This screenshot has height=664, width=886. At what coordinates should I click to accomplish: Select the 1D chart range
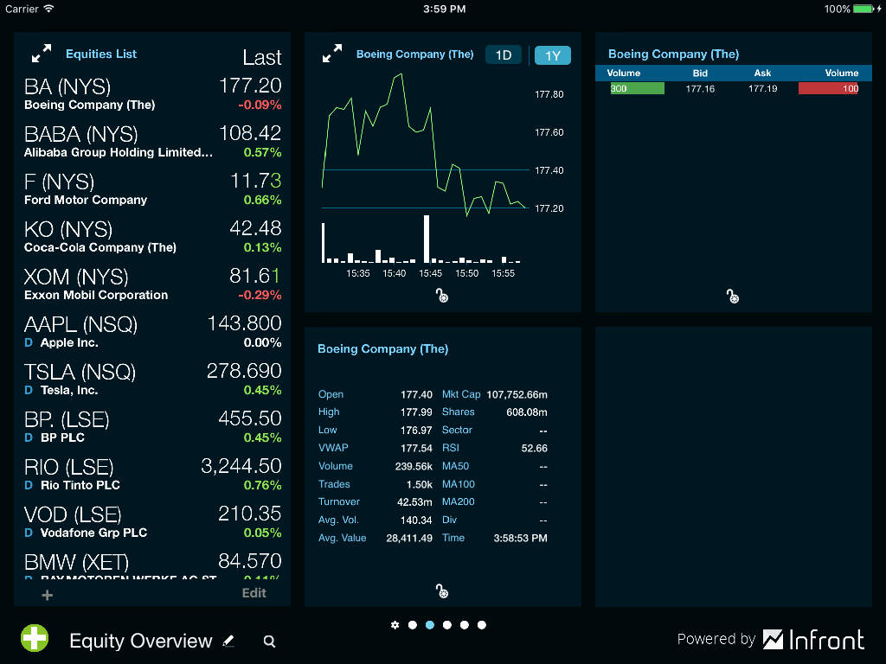coord(504,55)
